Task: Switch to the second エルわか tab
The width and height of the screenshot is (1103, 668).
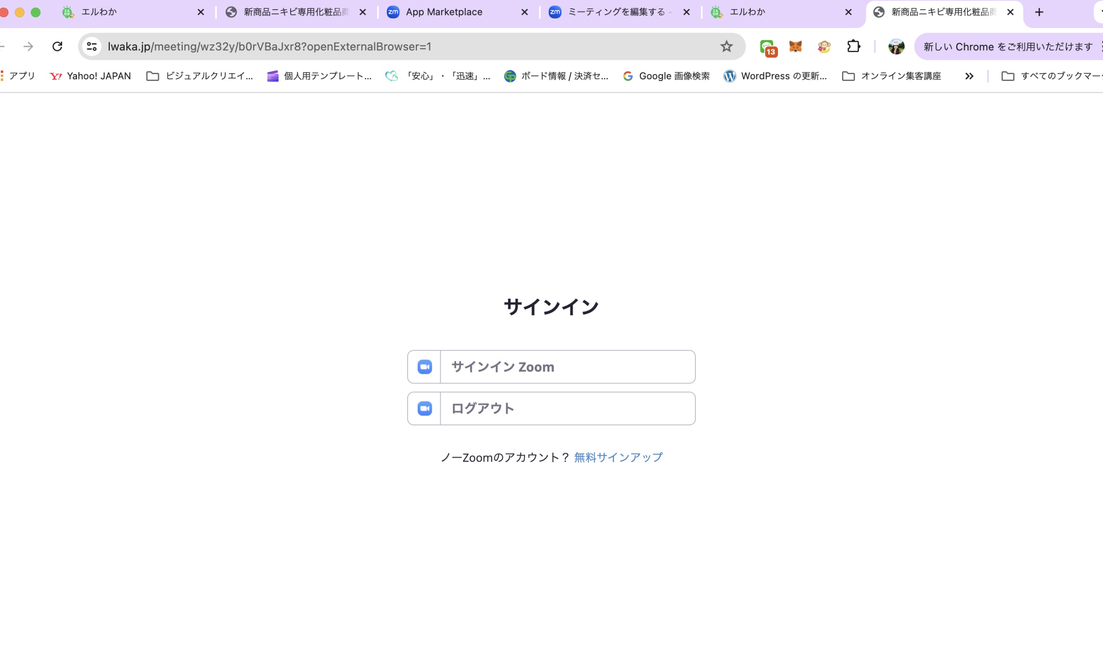Action: click(x=782, y=12)
